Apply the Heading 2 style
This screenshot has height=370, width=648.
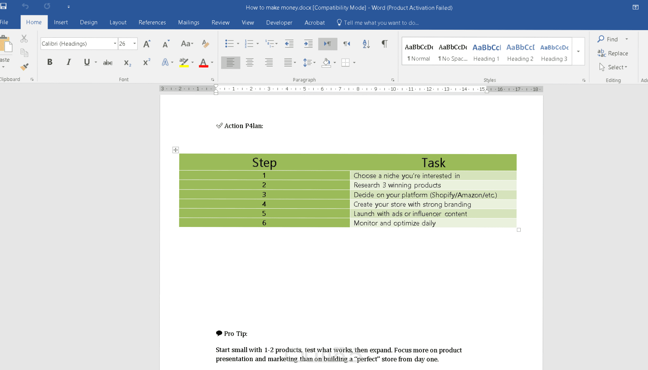pos(520,52)
